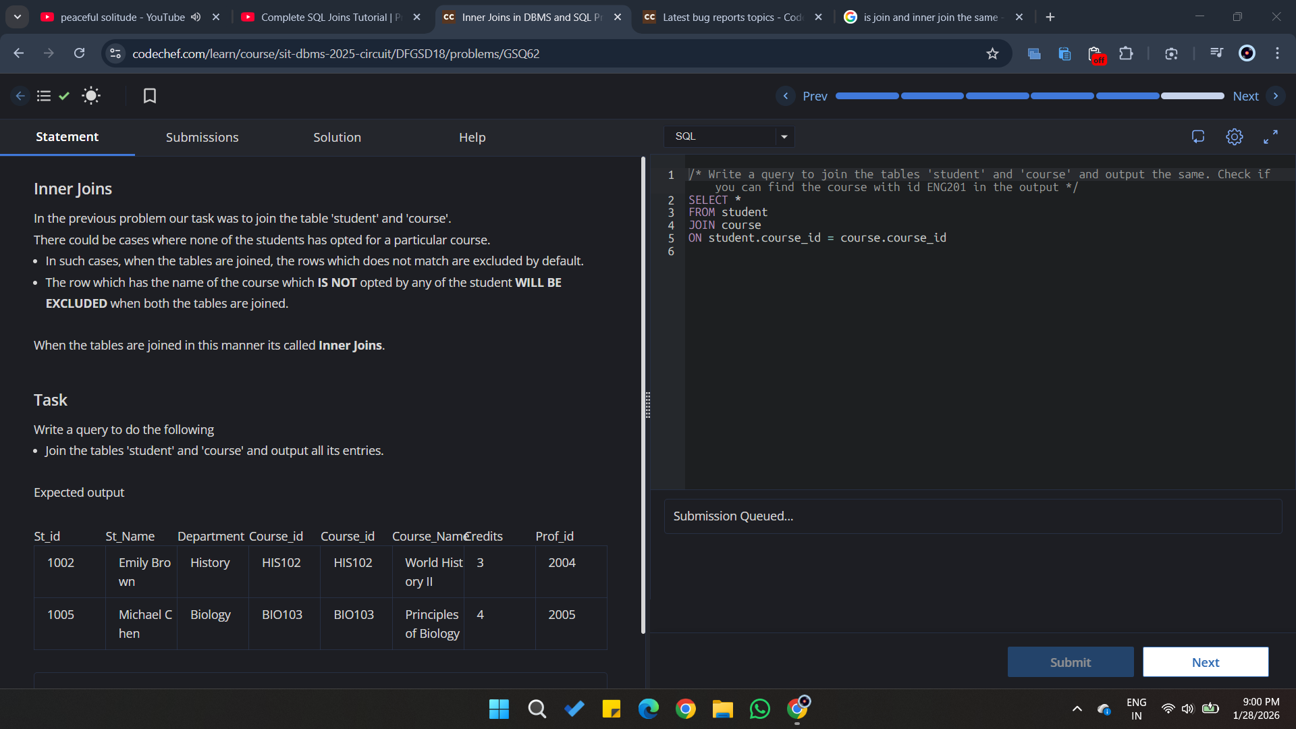Open the problem list icon
Viewport: 1296px width, 729px height.
[x=44, y=96]
